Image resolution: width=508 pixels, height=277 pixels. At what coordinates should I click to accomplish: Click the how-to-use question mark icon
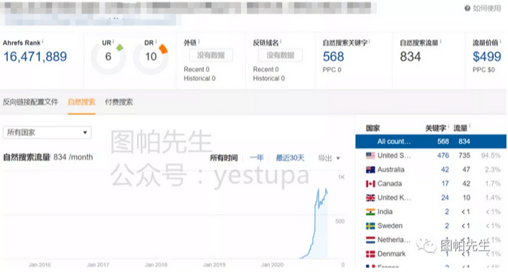pyautogui.click(x=467, y=8)
